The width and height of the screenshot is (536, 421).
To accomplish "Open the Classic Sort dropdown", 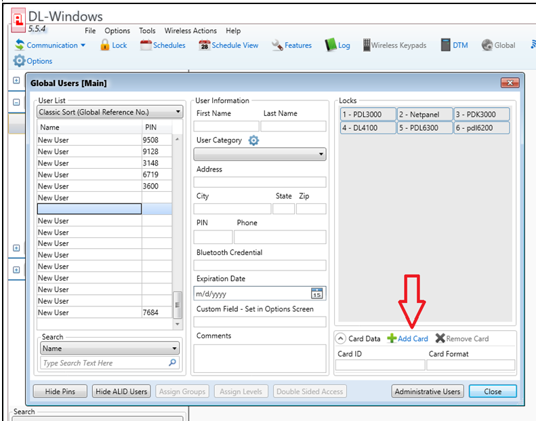I will (x=110, y=112).
